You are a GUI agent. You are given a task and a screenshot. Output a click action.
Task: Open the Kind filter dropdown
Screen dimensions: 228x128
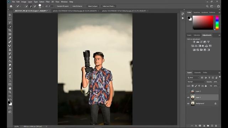tap(193, 78)
